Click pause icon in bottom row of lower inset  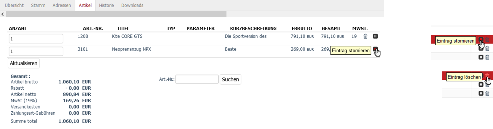481,93
